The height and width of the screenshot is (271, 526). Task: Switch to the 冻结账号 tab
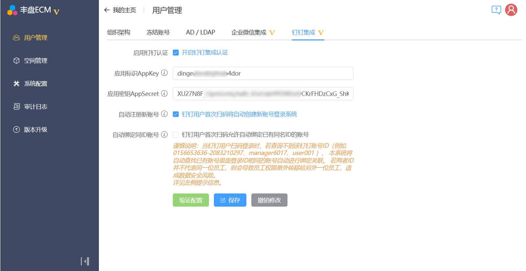point(158,32)
